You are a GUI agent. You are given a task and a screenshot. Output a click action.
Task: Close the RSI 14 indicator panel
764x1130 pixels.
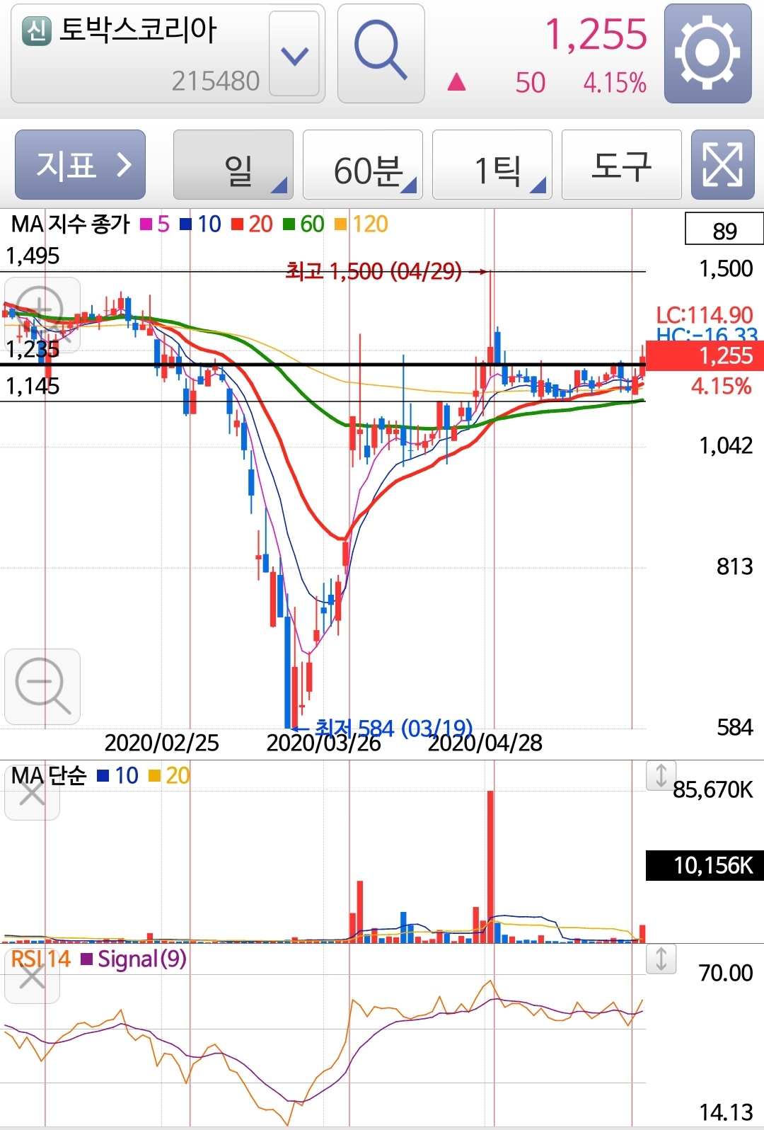[32, 977]
